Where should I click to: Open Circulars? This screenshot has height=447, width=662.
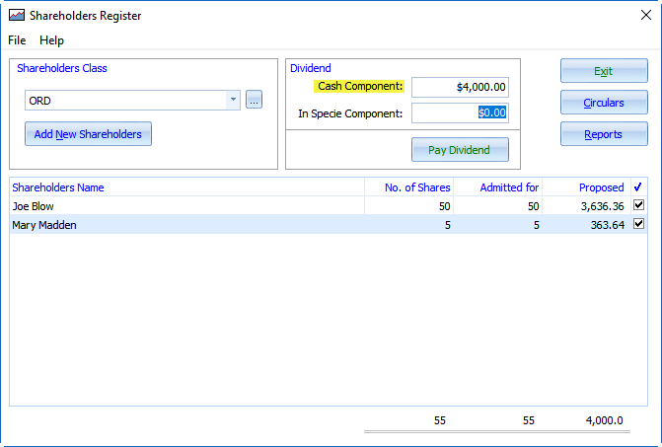(604, 103)
